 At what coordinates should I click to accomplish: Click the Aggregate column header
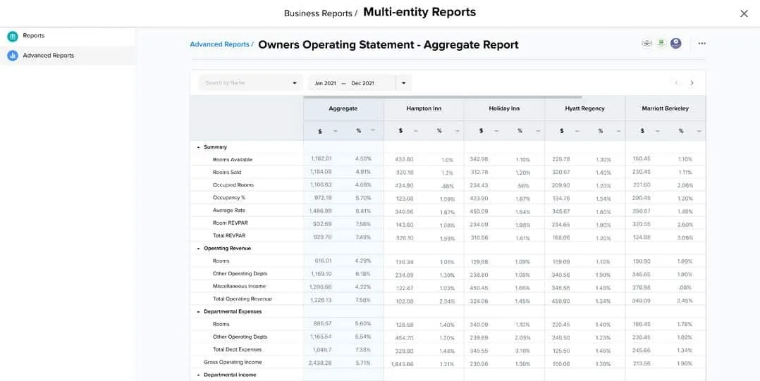(343, 109)
